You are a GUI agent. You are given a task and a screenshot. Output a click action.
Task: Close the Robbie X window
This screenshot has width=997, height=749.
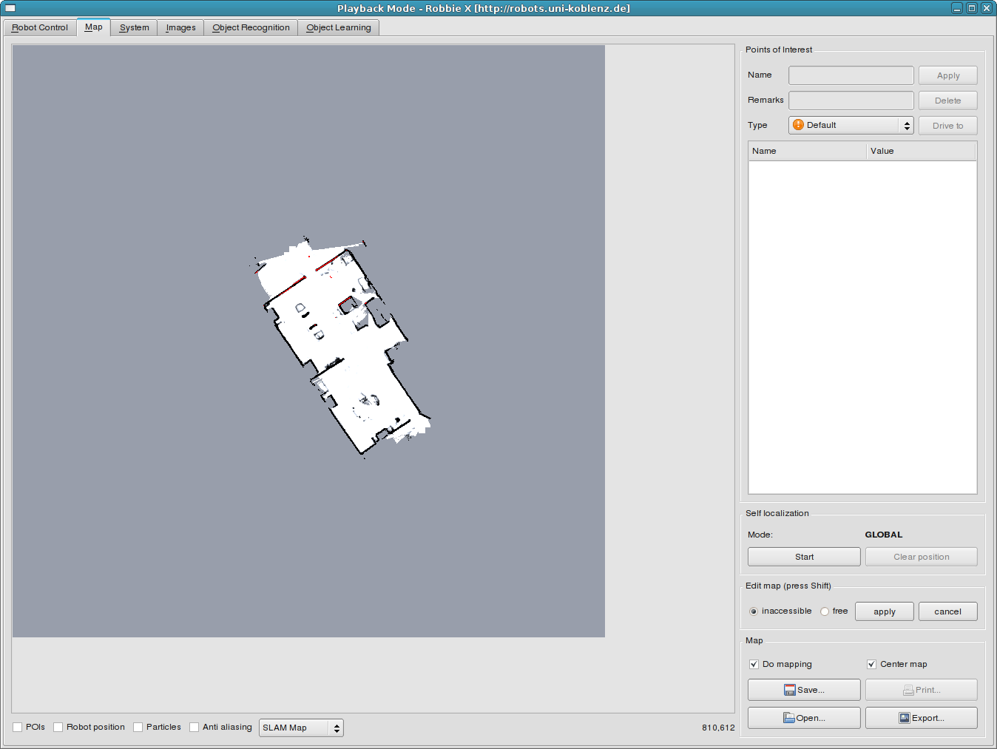tap(986, 8)
